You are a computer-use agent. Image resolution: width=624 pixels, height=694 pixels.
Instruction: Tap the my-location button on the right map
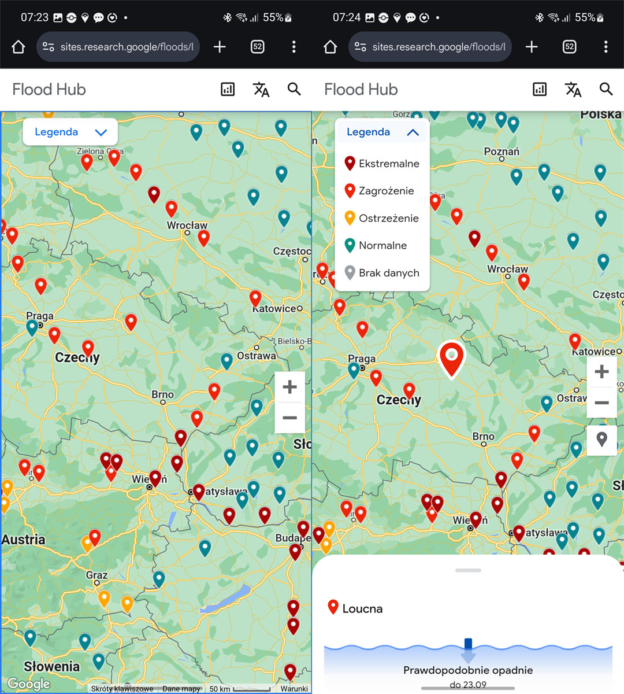click(602, 440)
